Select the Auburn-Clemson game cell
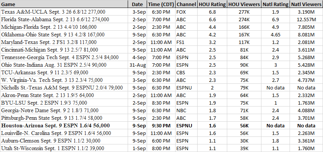323x152 pixels. (x=64, y=141)
